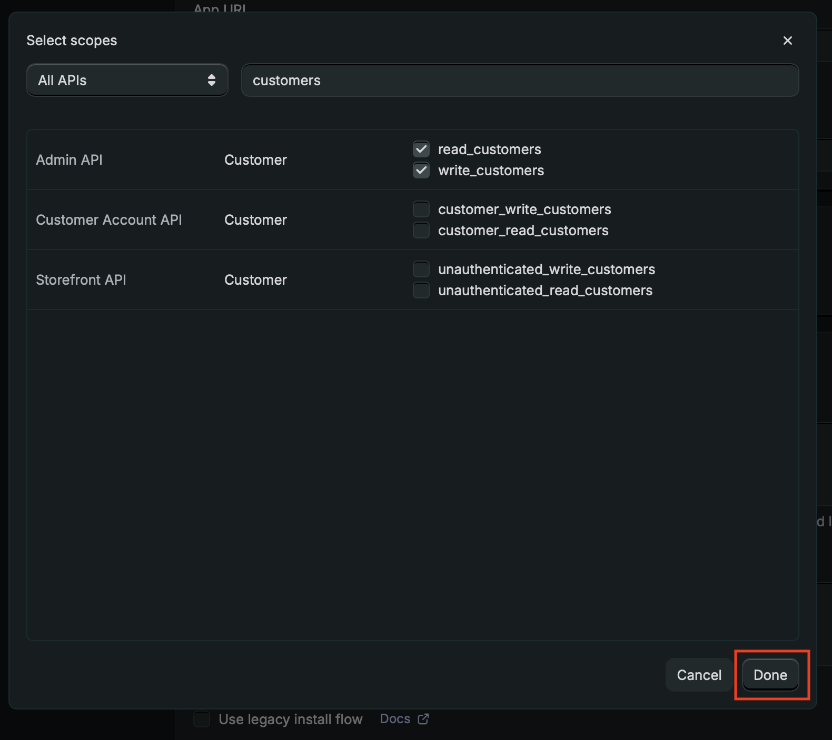Image resolution: width=832 pixels, height=740 pixels.
Task: Select the Admin API row label
Action: coord(69,160)
